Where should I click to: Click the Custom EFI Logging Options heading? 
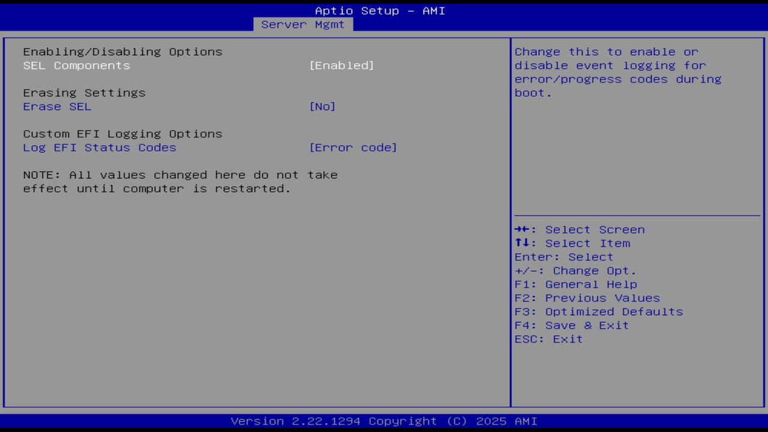pyautogui.click(x=122, y=134)
